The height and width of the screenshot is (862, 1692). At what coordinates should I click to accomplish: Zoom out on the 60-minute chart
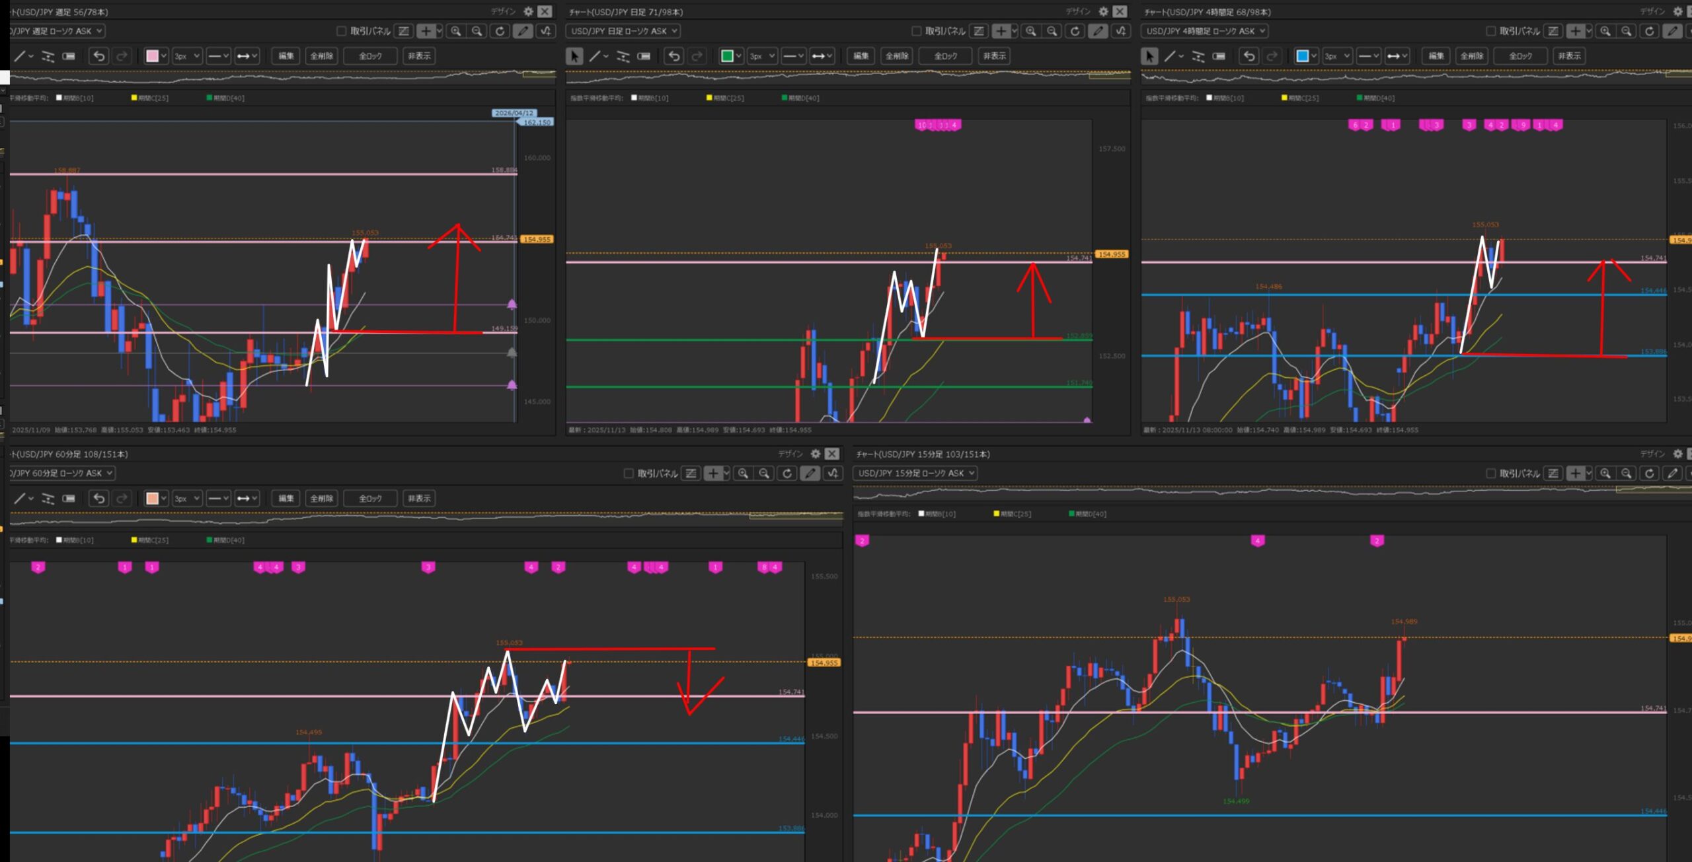[x=764, y=474]
